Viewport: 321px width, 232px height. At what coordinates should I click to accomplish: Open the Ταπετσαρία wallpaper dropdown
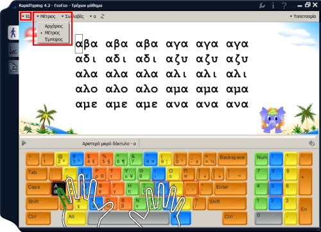click(x=303, y=16)
